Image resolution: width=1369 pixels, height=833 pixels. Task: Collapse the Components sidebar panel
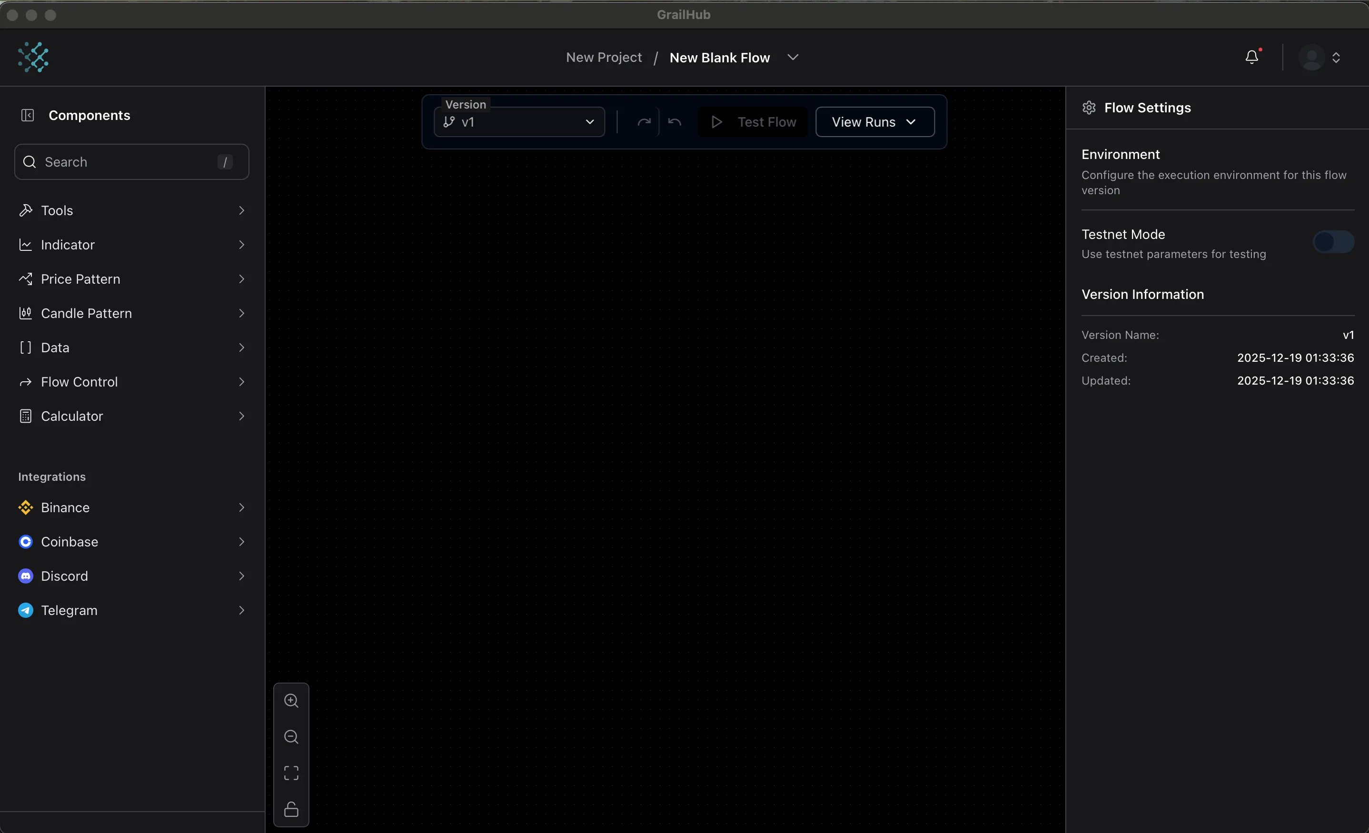coord(28,115)
